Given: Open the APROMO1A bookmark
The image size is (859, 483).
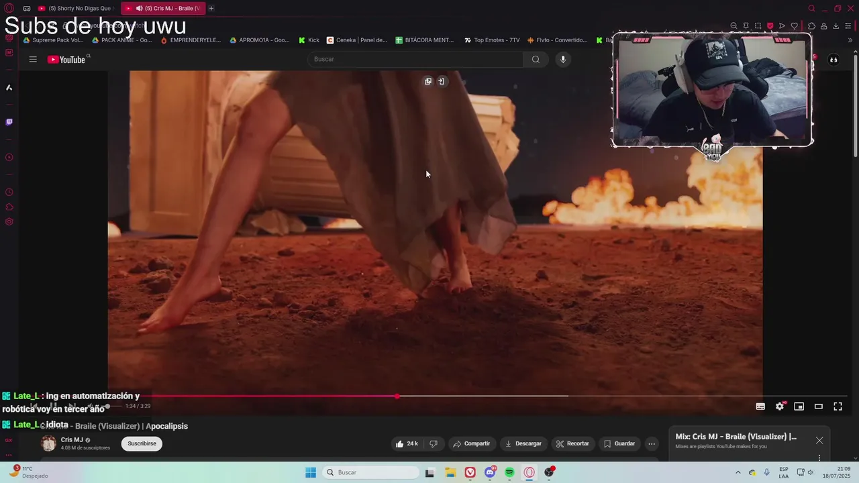Looking at the screenshot, I should pos(260,40).
